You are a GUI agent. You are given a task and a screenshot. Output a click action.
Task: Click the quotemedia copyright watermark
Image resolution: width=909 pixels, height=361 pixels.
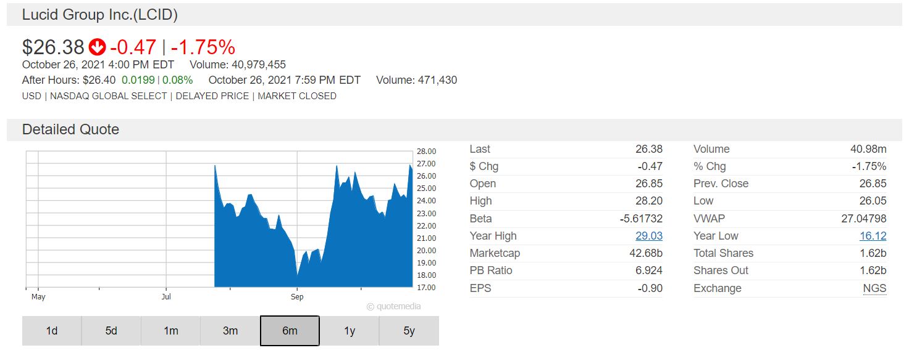pyautogui.click(x=393, y=306)
